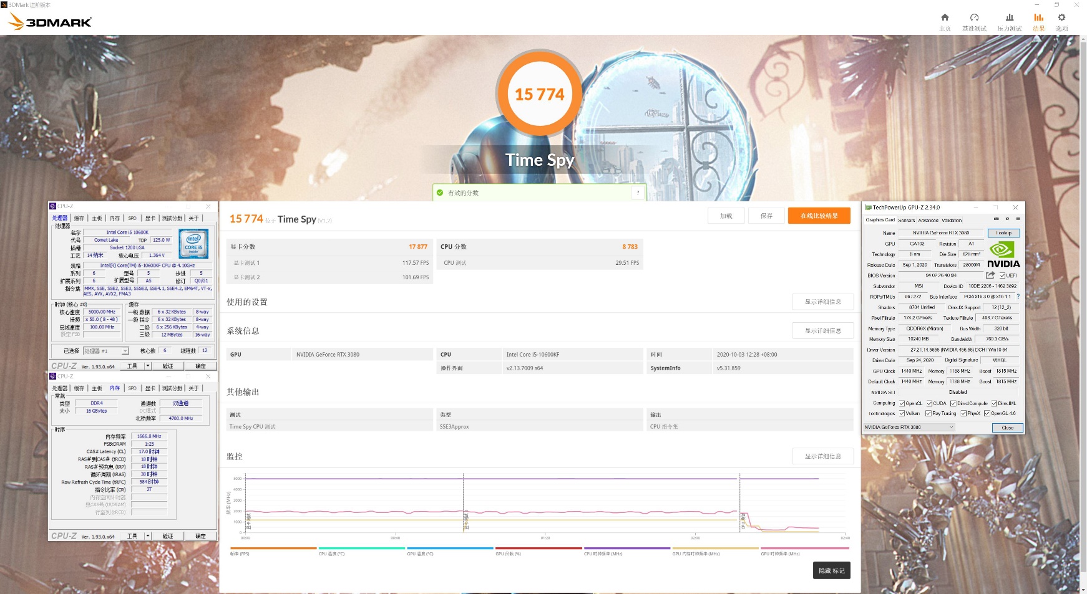Click the orange 在线比较结果 button

(819, 216)
